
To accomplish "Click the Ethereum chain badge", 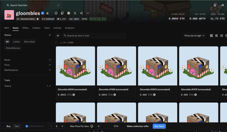I will [x=48, y=19].
